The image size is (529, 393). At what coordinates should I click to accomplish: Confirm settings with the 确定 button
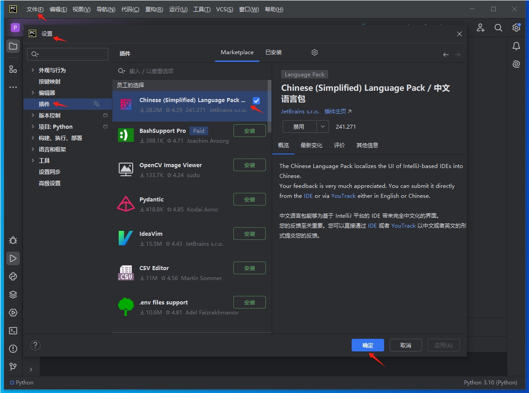[368, 345]
